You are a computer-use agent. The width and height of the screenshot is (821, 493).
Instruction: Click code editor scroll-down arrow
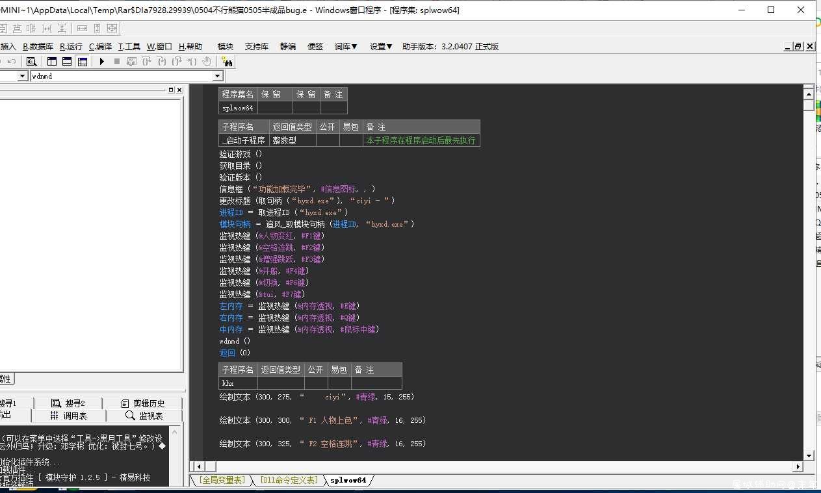(809, 455)
